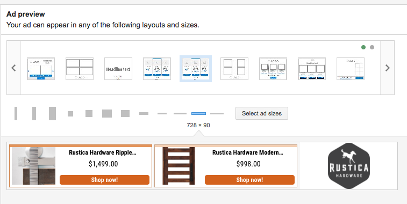Select the green first-page dot indicator
407x204 pixels.
tap(363, 47)
